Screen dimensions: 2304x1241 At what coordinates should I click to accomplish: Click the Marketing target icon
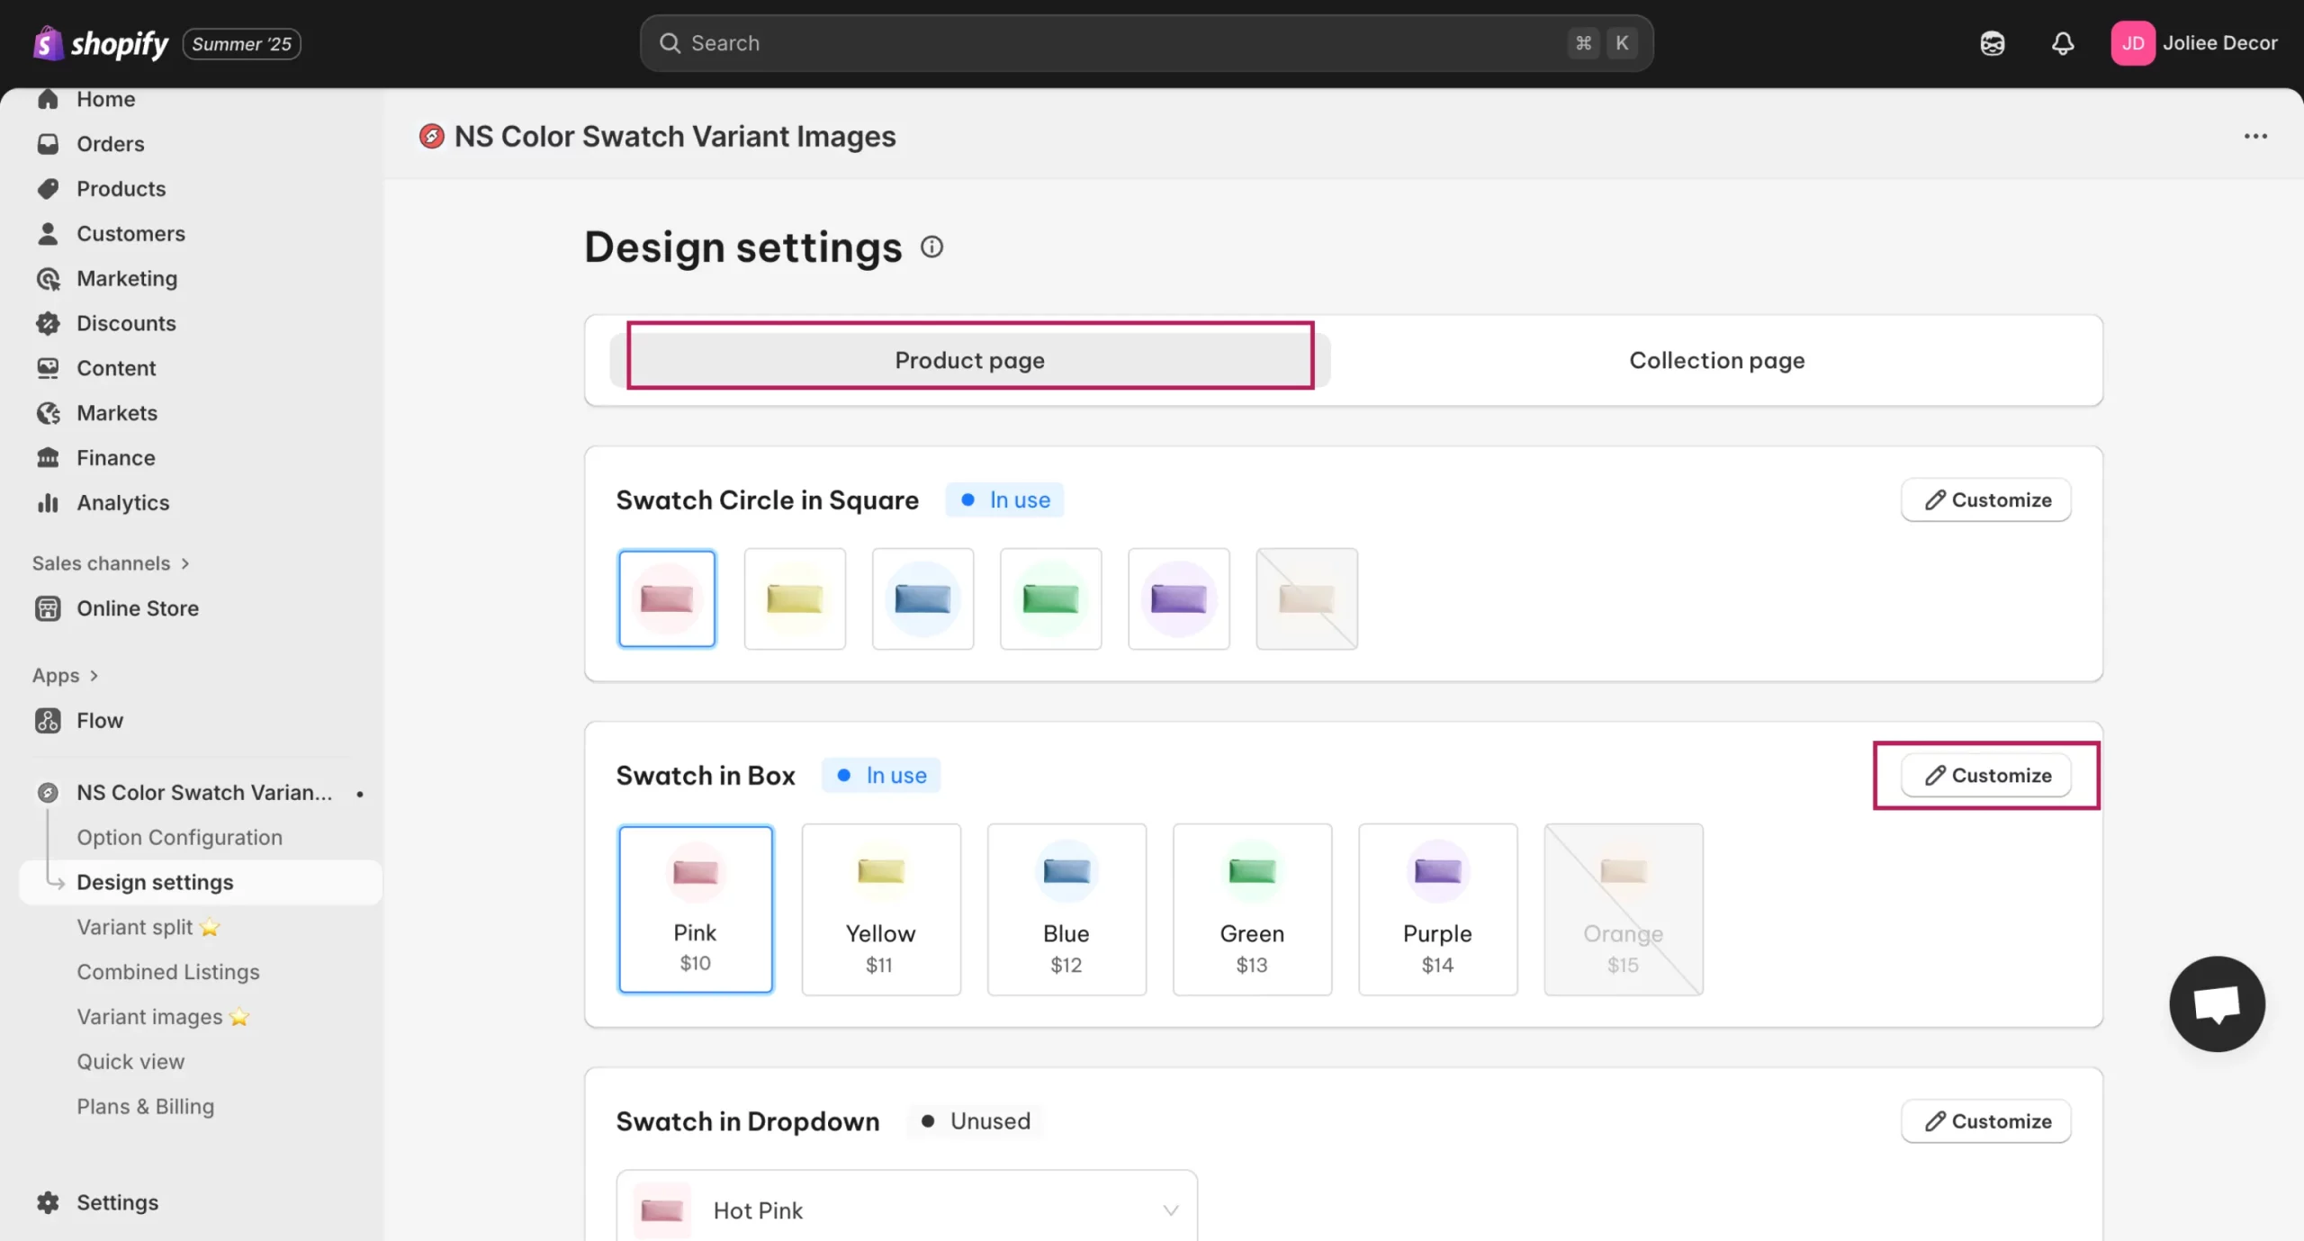tap(48, 279)
